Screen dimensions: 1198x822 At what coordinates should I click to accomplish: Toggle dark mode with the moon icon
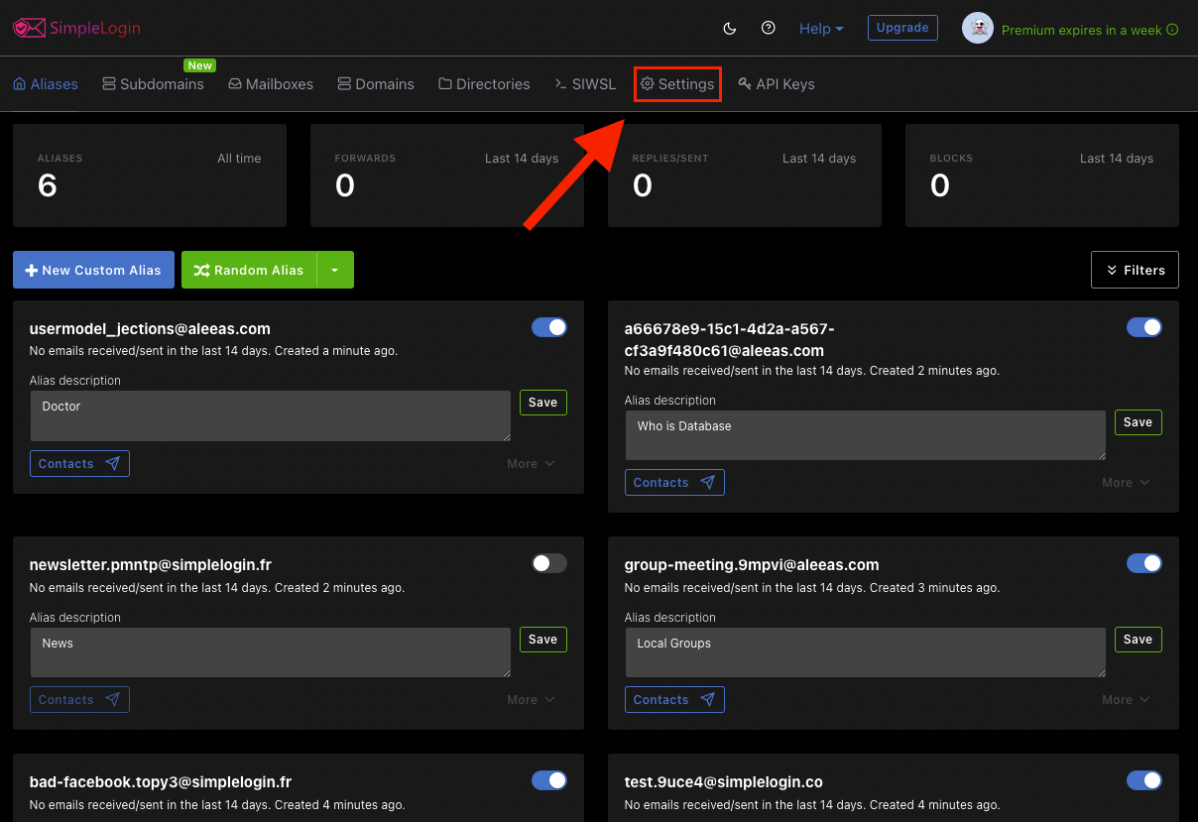click(729, 28)
